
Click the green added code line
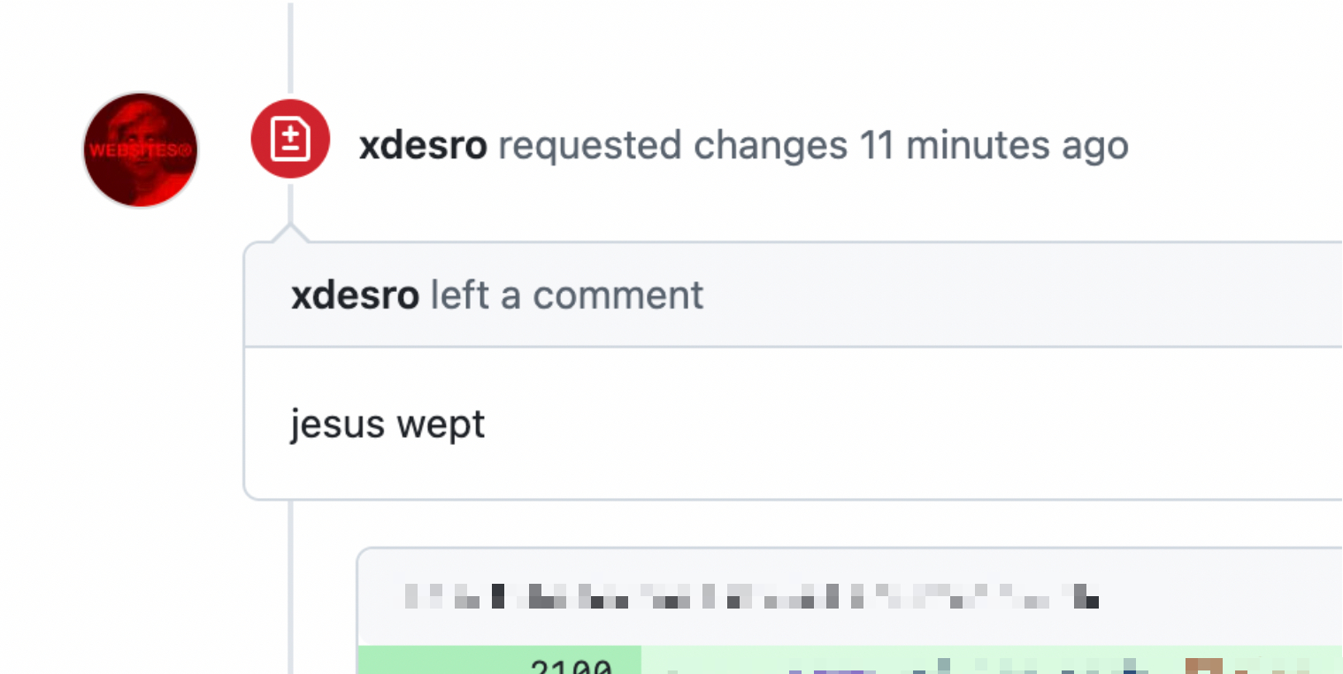[973, 663]
